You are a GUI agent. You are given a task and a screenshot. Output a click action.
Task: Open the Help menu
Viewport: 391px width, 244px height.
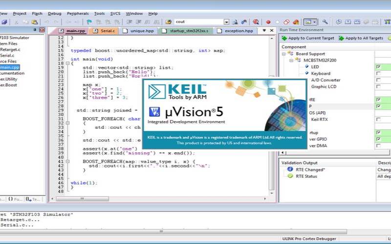pos(153,14)
